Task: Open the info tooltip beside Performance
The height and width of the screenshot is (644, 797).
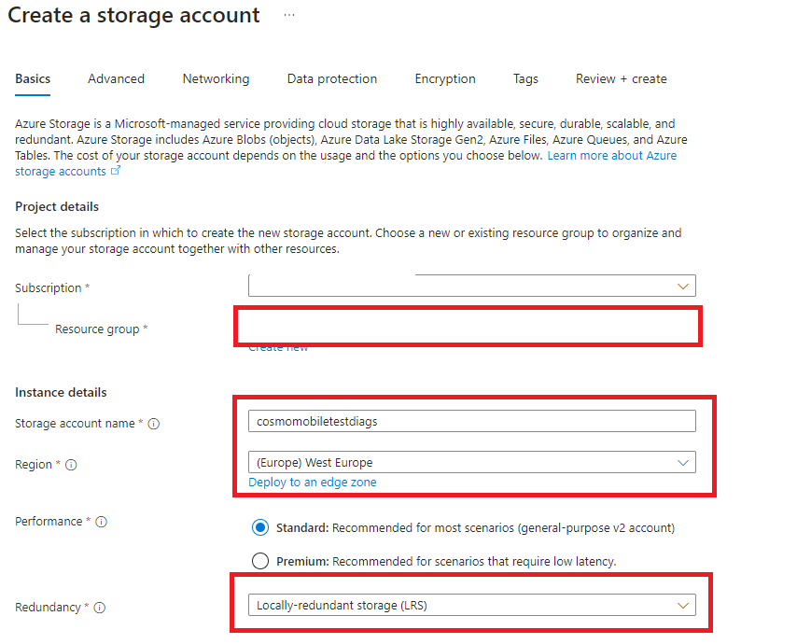Action: click(100, 522)
